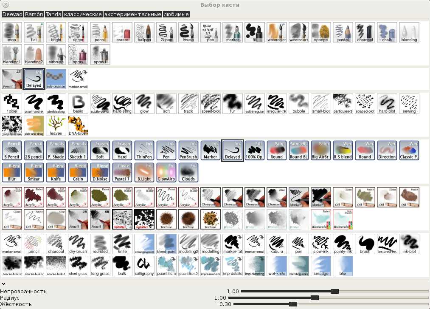
Task: Collapse the brush settings expander arrow
Action: 3,284
